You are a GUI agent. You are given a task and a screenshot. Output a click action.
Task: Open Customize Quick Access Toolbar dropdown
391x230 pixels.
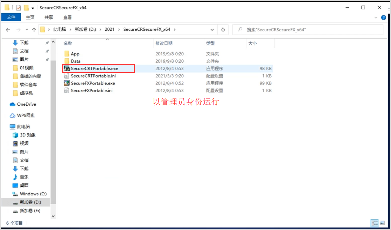click(x=33, y=8)
